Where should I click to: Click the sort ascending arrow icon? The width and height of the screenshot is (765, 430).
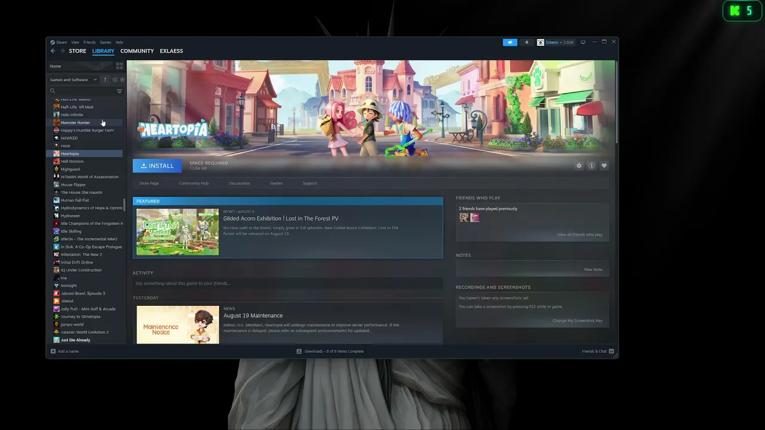(105, 79)
